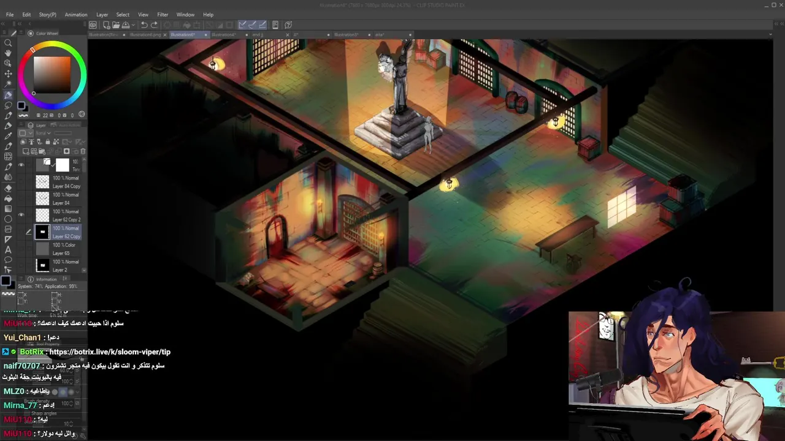The image size is (785, 441).
Task: Open the Window menu
Action: click(x=185, y=15)
